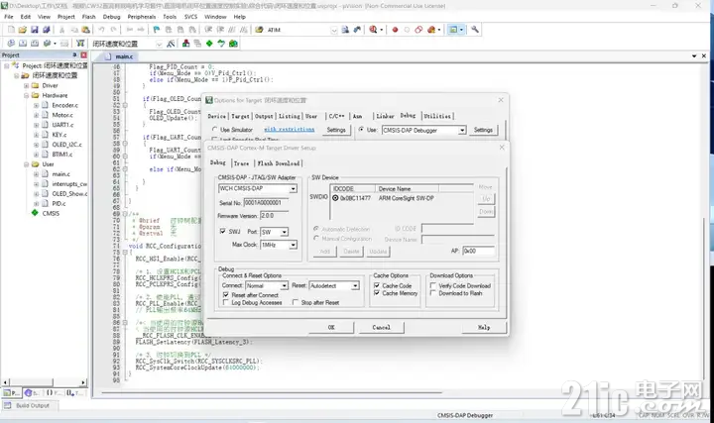Viewport: 714px width, 423px height.
Task: Enable Download to Flash checkbox
Action: (433, 293)
